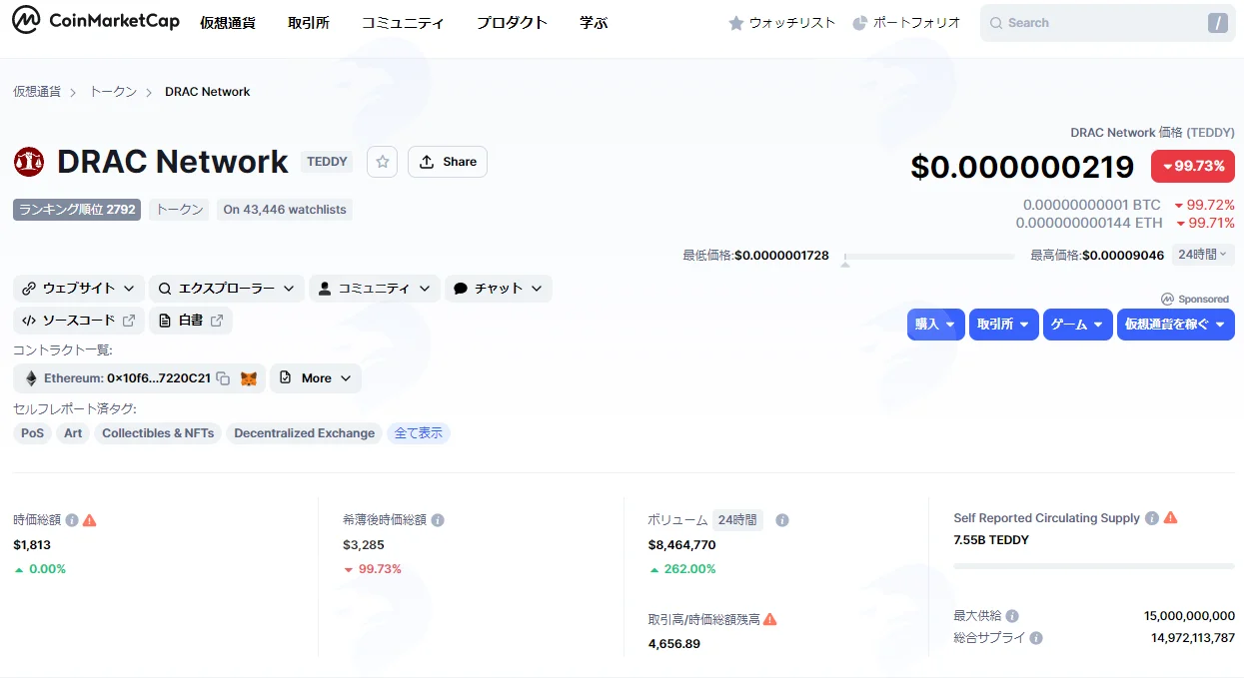
Task: Open info icon next to 総合サプライ
Action: (1036, 638)
